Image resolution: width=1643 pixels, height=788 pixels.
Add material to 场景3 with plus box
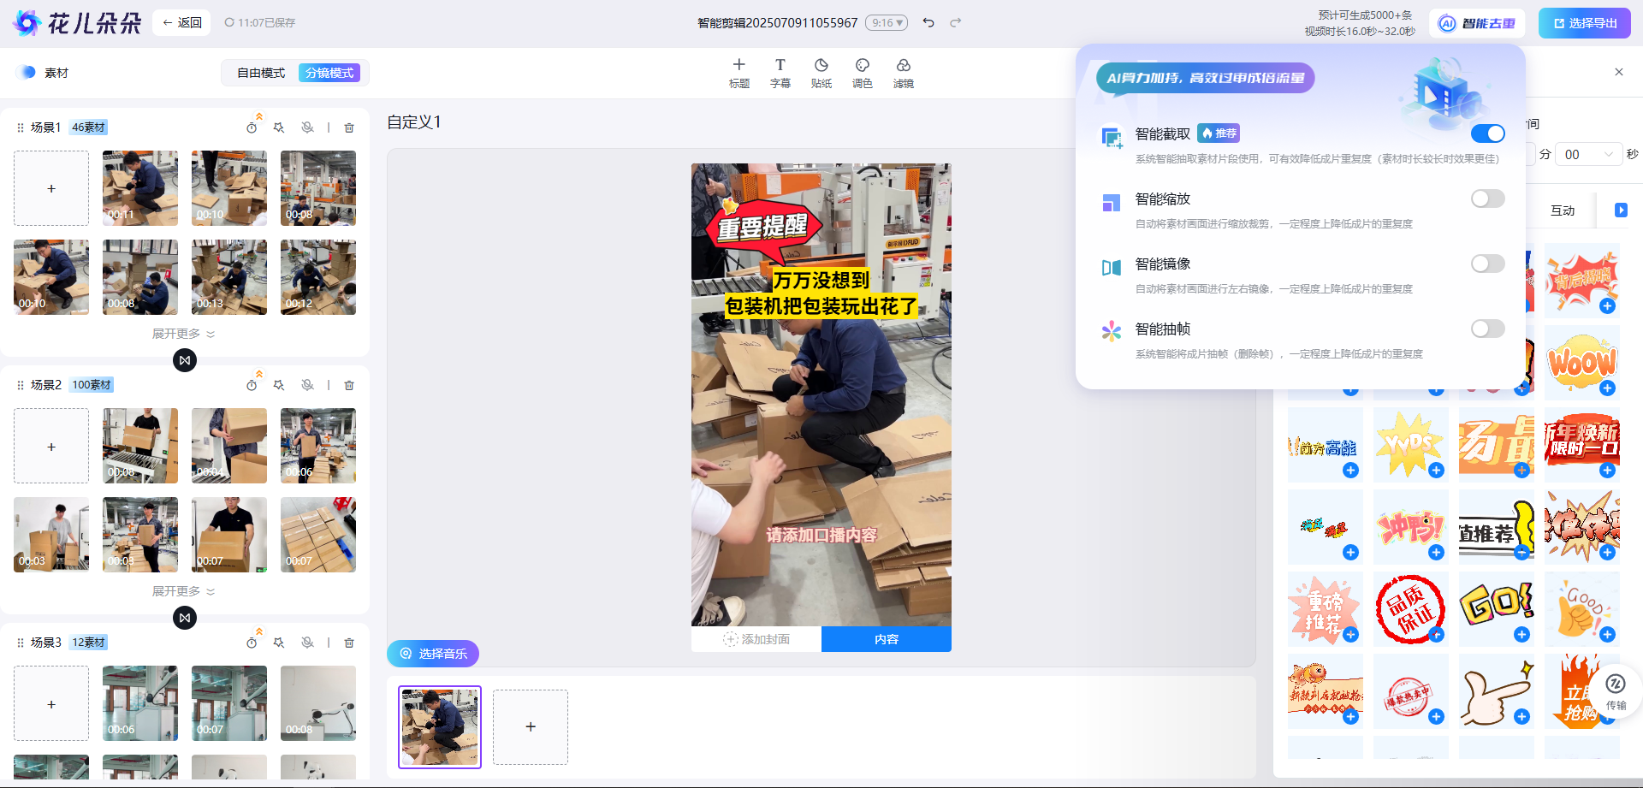click(51, 704)
